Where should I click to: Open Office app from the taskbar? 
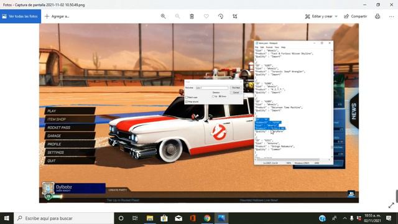tap(193, 218)
